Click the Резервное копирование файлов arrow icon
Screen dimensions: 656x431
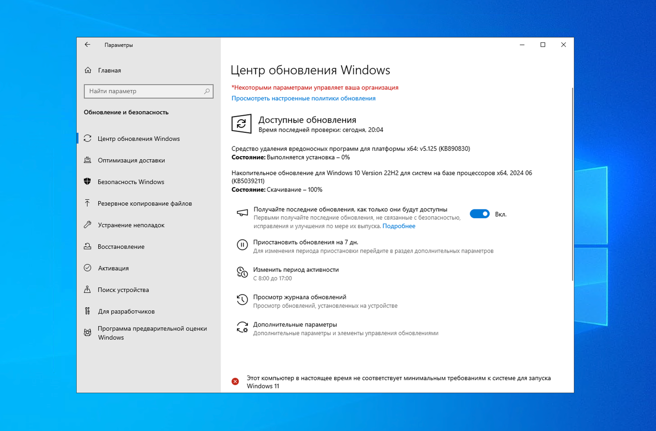point(87,203)
